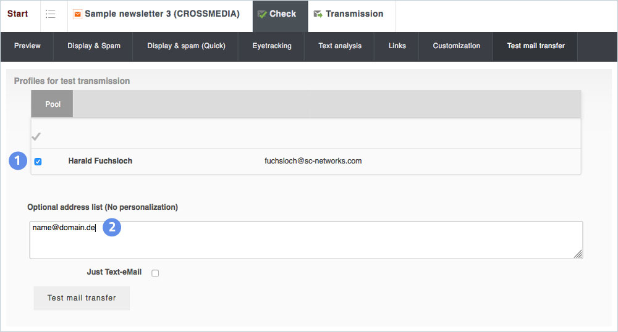
Task: Grab the address textarea resize handle
Action: click(x=578, y=254)
